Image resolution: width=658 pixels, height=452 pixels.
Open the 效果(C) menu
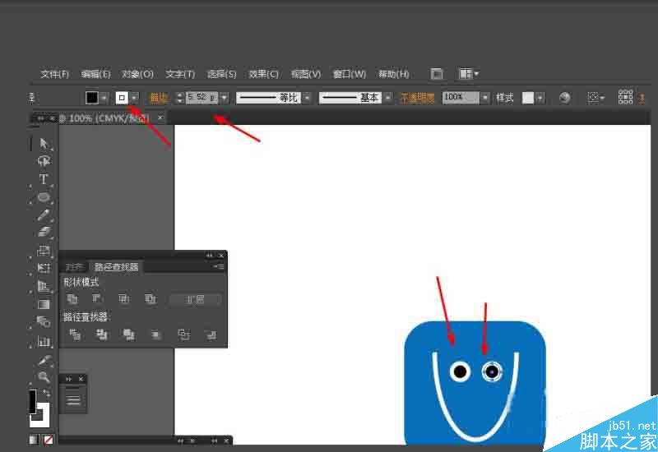pos(263,74)
